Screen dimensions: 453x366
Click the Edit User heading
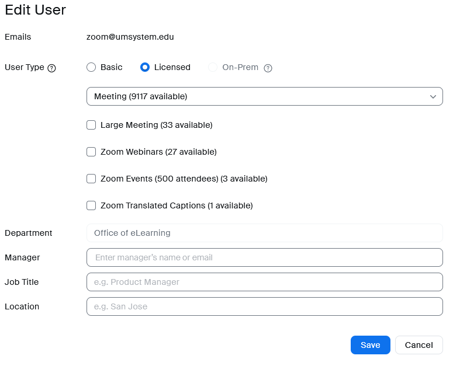[x=35, y=10]
